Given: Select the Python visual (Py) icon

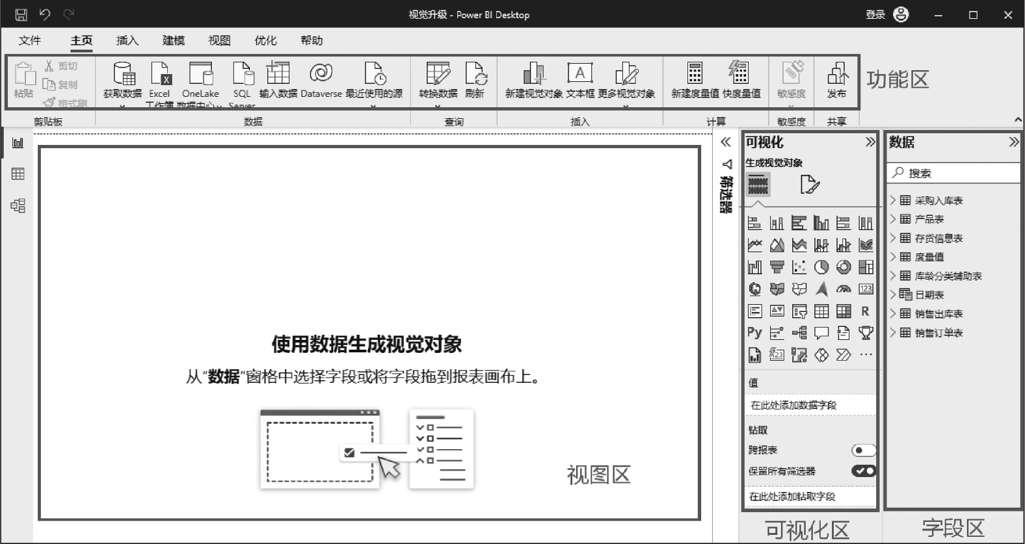Looking at the screenshot, I should click(754, 333).
